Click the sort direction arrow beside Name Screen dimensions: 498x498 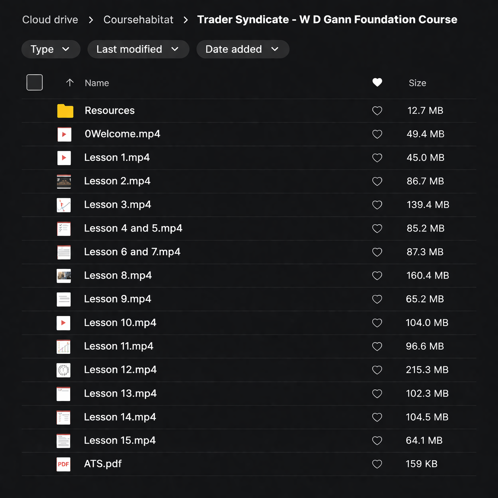(70, 83)
